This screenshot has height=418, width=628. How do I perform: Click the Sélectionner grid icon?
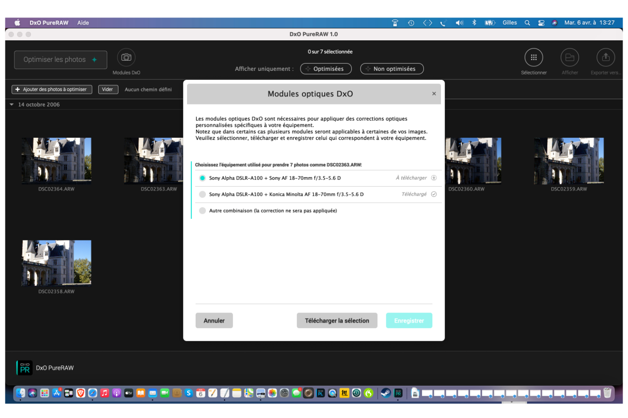click(x=534, y=57)
